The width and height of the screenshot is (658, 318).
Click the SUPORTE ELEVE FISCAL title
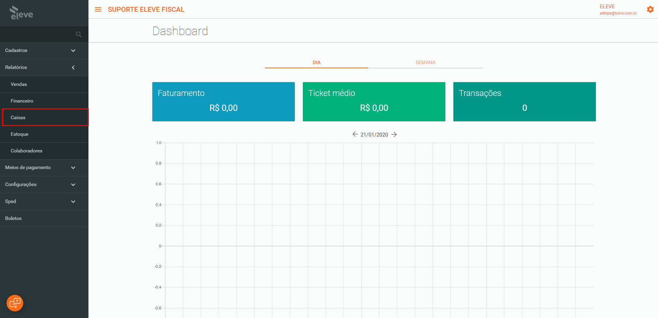[x=146, y=9]
